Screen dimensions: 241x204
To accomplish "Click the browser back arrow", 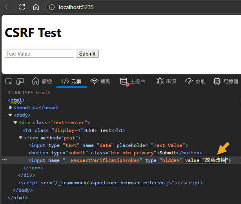I will [x=8, y=7].
